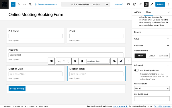Collapse the Validation panel

[x=152, y=46]
